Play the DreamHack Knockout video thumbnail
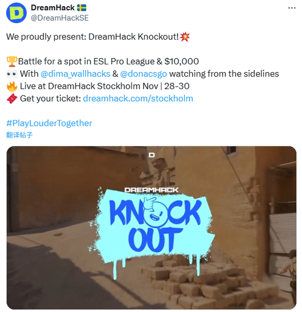Screen dimensions: 302x312 152,228
